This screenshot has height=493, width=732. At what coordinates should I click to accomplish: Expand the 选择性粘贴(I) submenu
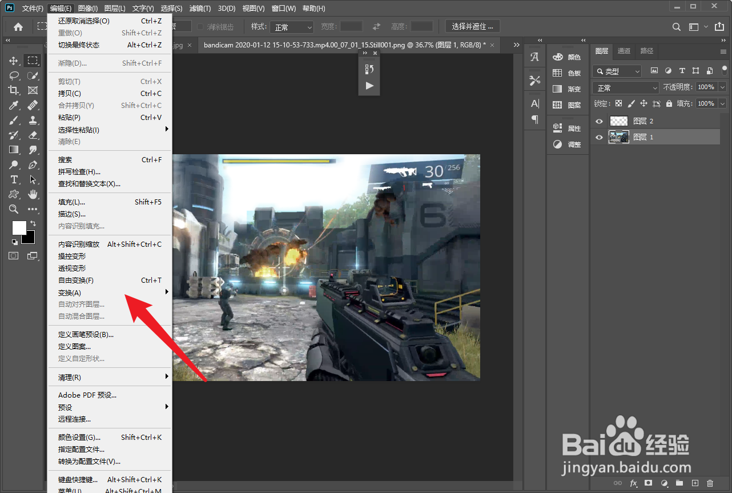pyautogui.click(x=110, y=130)
